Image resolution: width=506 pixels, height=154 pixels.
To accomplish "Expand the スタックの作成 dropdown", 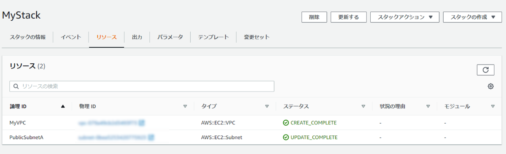I will tap(472, 17).
